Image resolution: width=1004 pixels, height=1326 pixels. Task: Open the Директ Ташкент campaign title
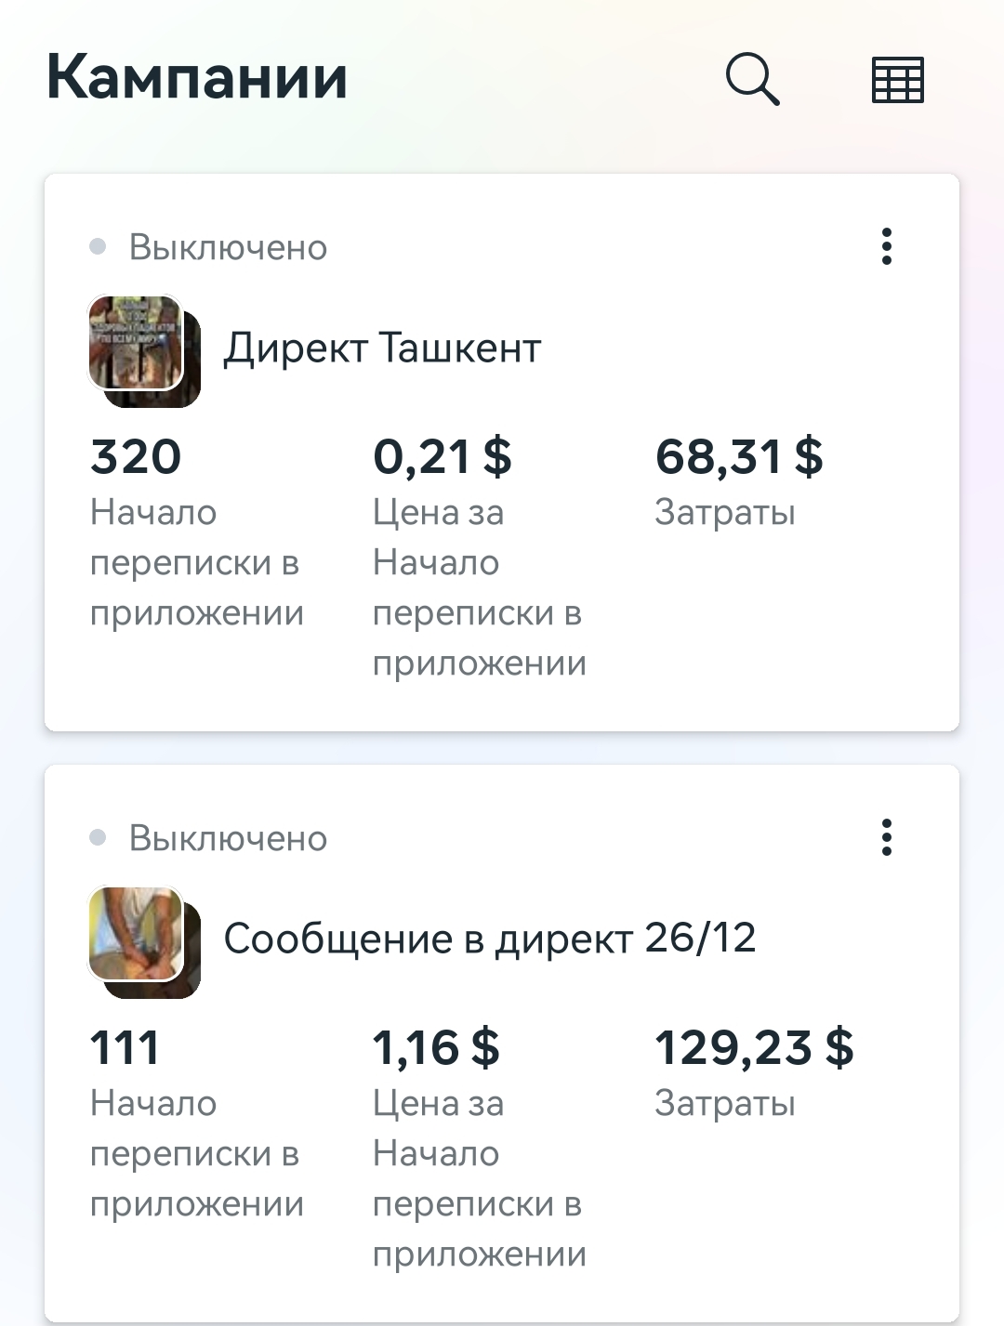(382, 348)
